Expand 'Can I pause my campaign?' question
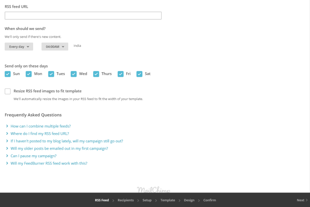Viewport: 310px width, 207px height. (33, 156)
